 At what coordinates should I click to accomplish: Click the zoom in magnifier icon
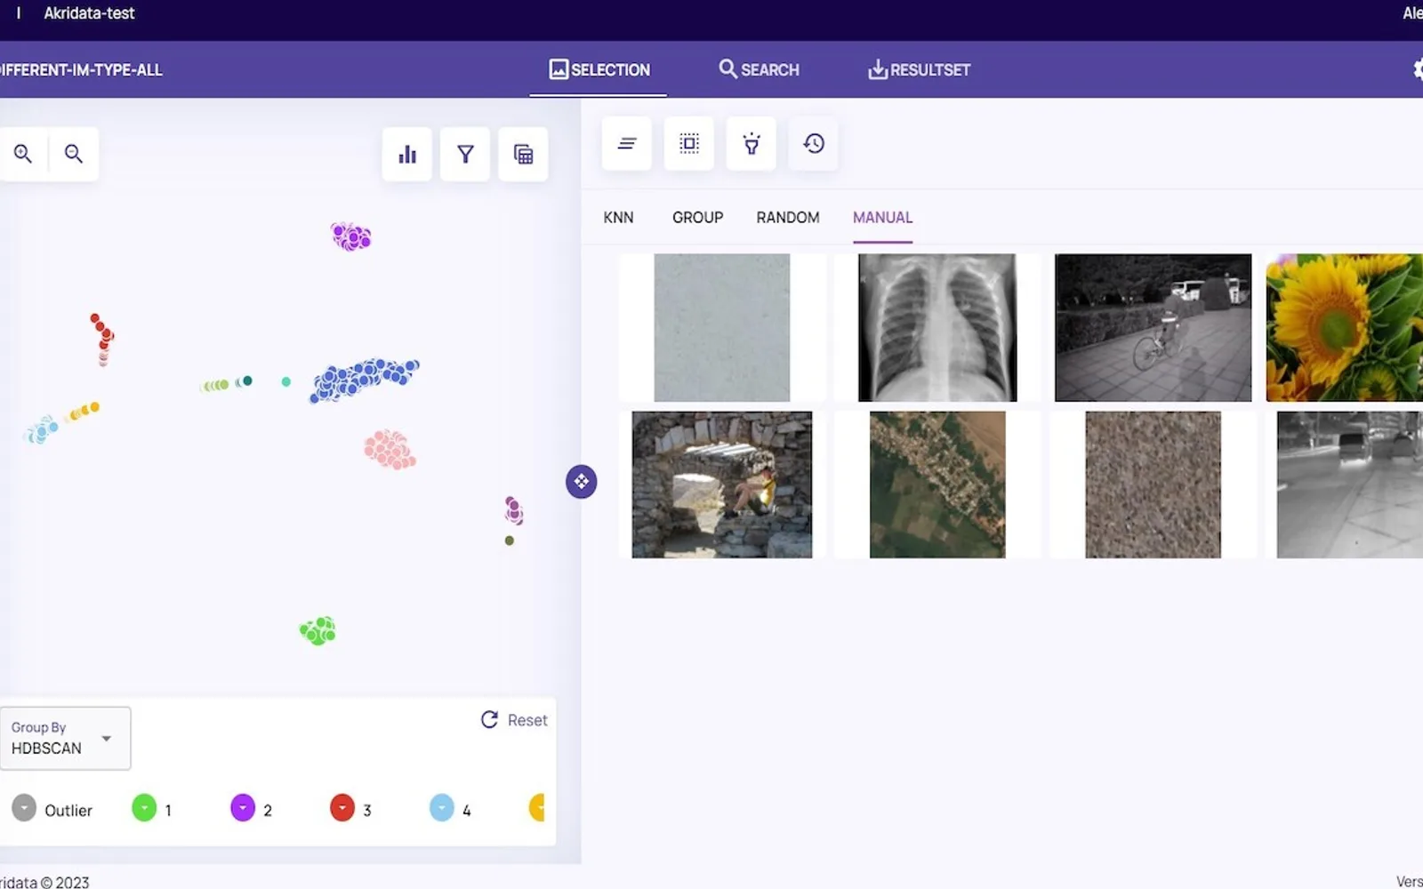tap(23, 154)
